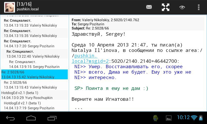Open the recent apps navigation button
The height and width of the screenshot is (124, 207).
point(52,118)
